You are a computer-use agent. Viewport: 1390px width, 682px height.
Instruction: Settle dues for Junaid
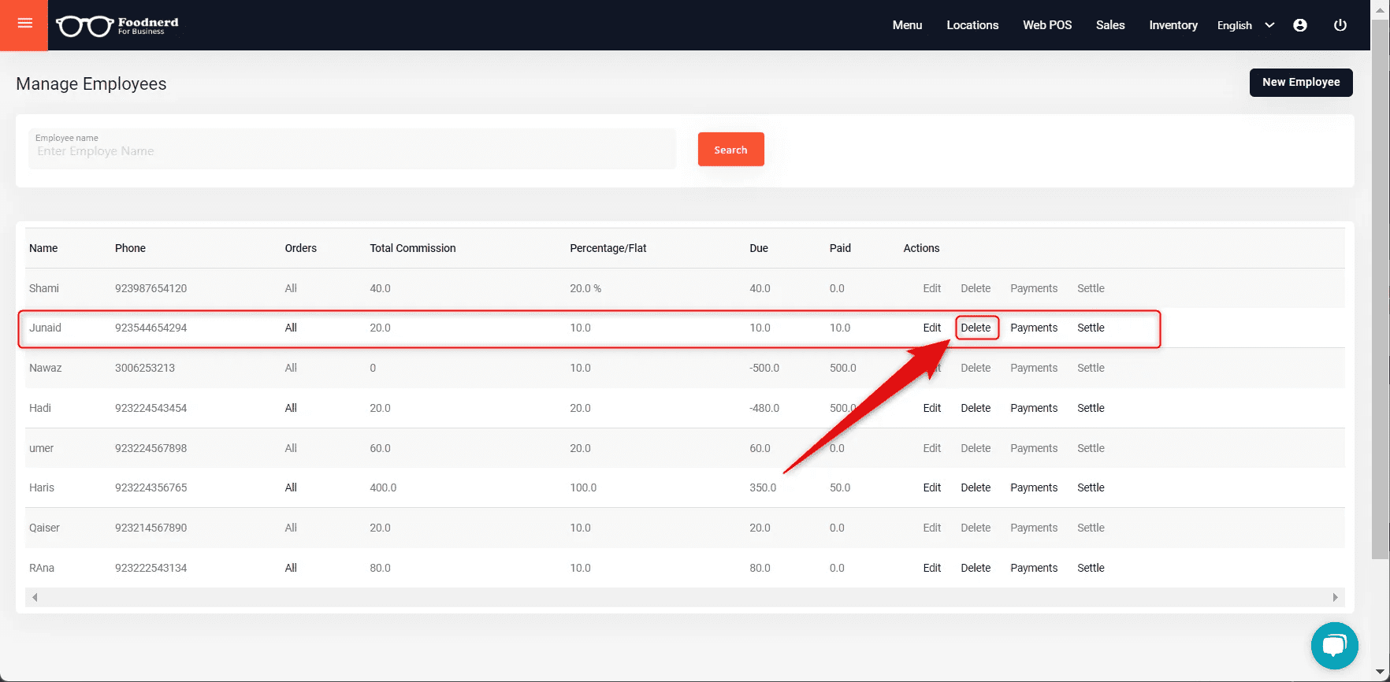click(1091, 328)
